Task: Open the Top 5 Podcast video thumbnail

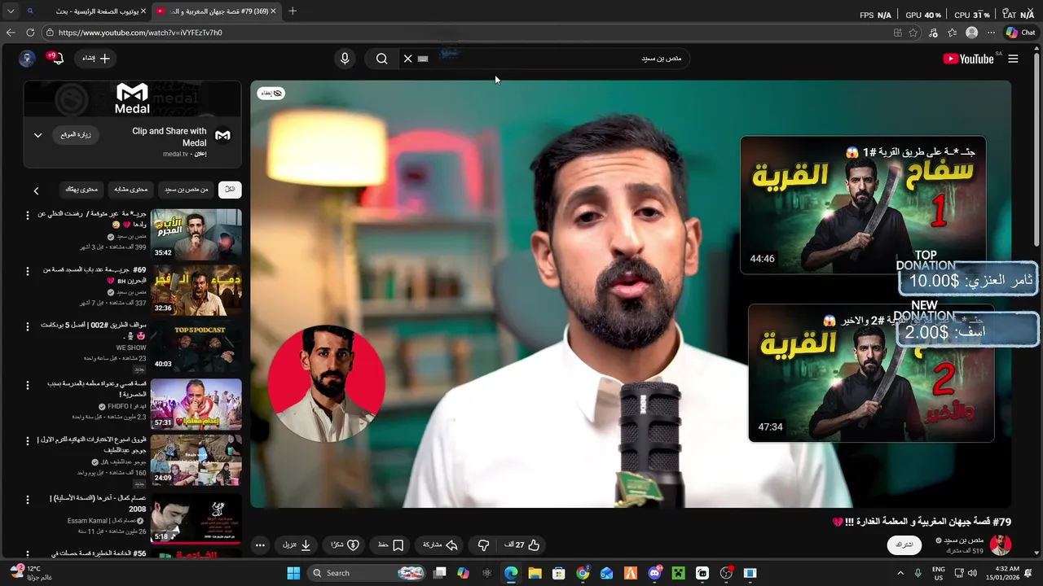Action: pos(196,347)
